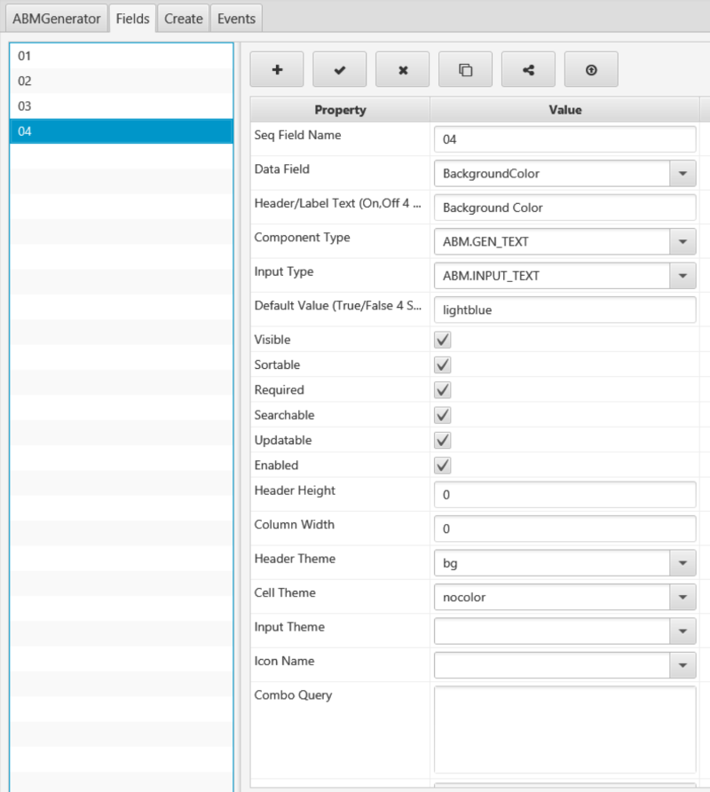Click the Header Height input field
Viewport: 710px width, 792px height.
click(x=565, y=495)
